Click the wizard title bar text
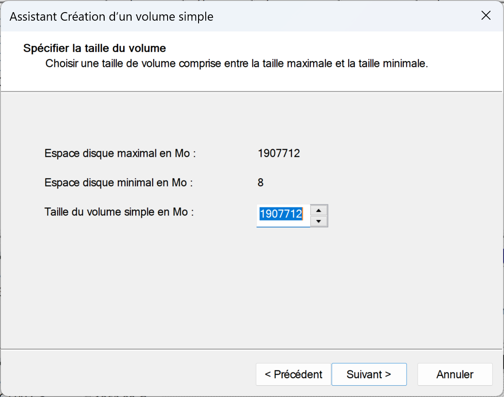Screen dimensions: 504x397 111,17
